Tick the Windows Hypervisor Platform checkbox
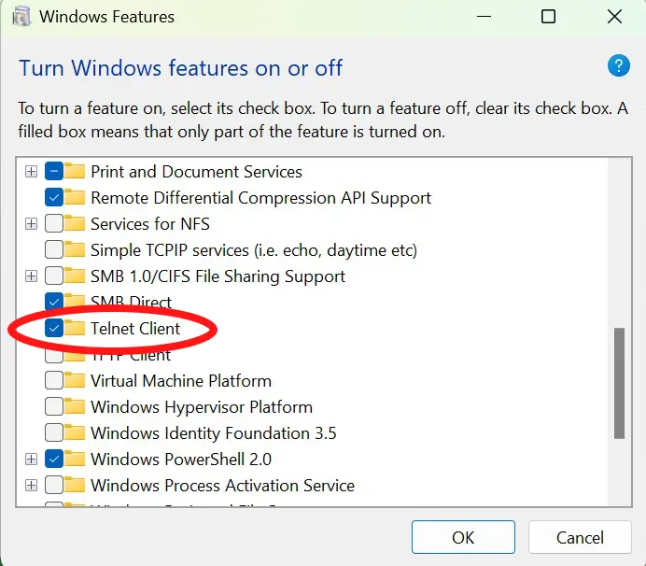 point(54,406)
